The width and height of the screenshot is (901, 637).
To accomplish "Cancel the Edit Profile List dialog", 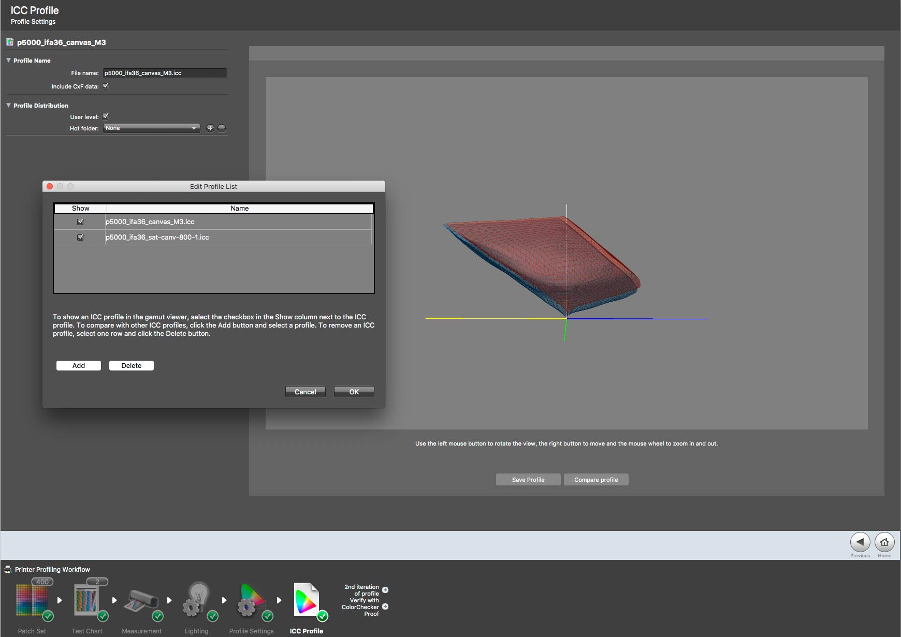I will 306,392.
